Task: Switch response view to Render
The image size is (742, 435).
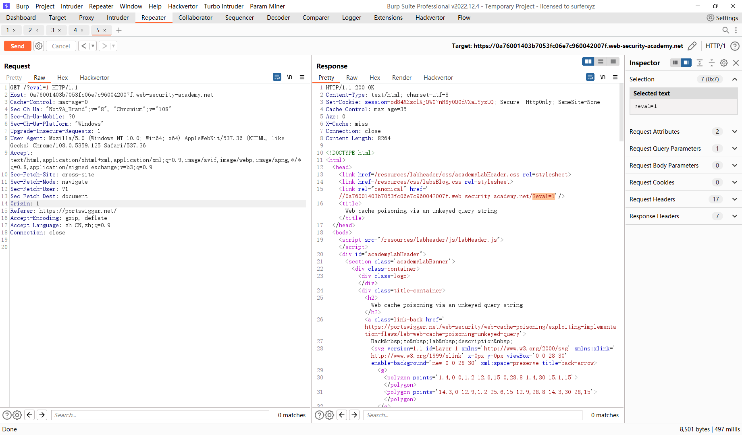Action: pyautogui.click(x=402, y=78)
